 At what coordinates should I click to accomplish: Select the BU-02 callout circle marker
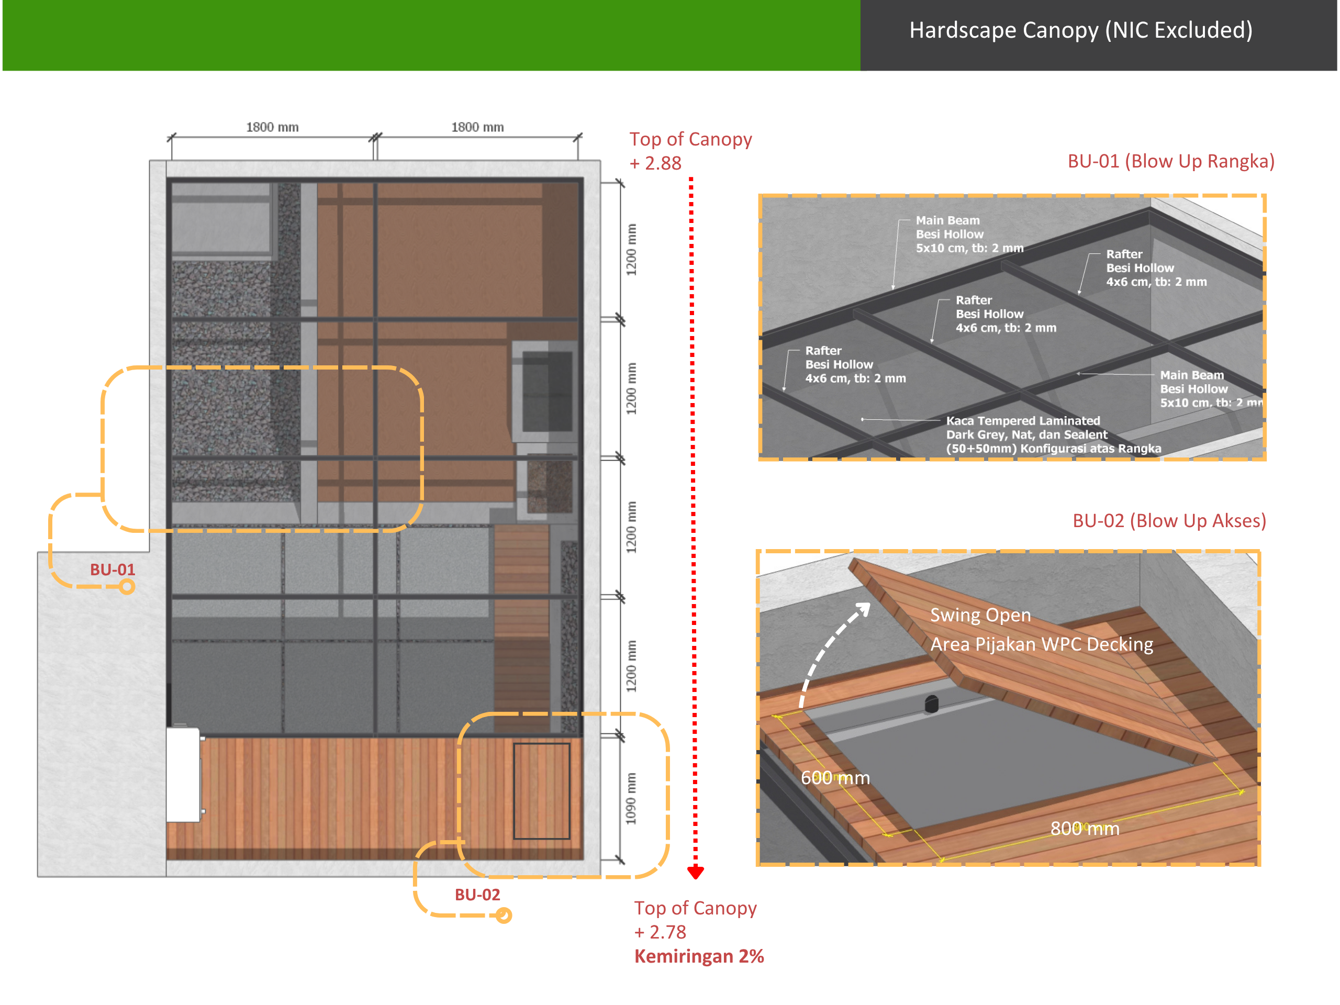pos(504,915)
